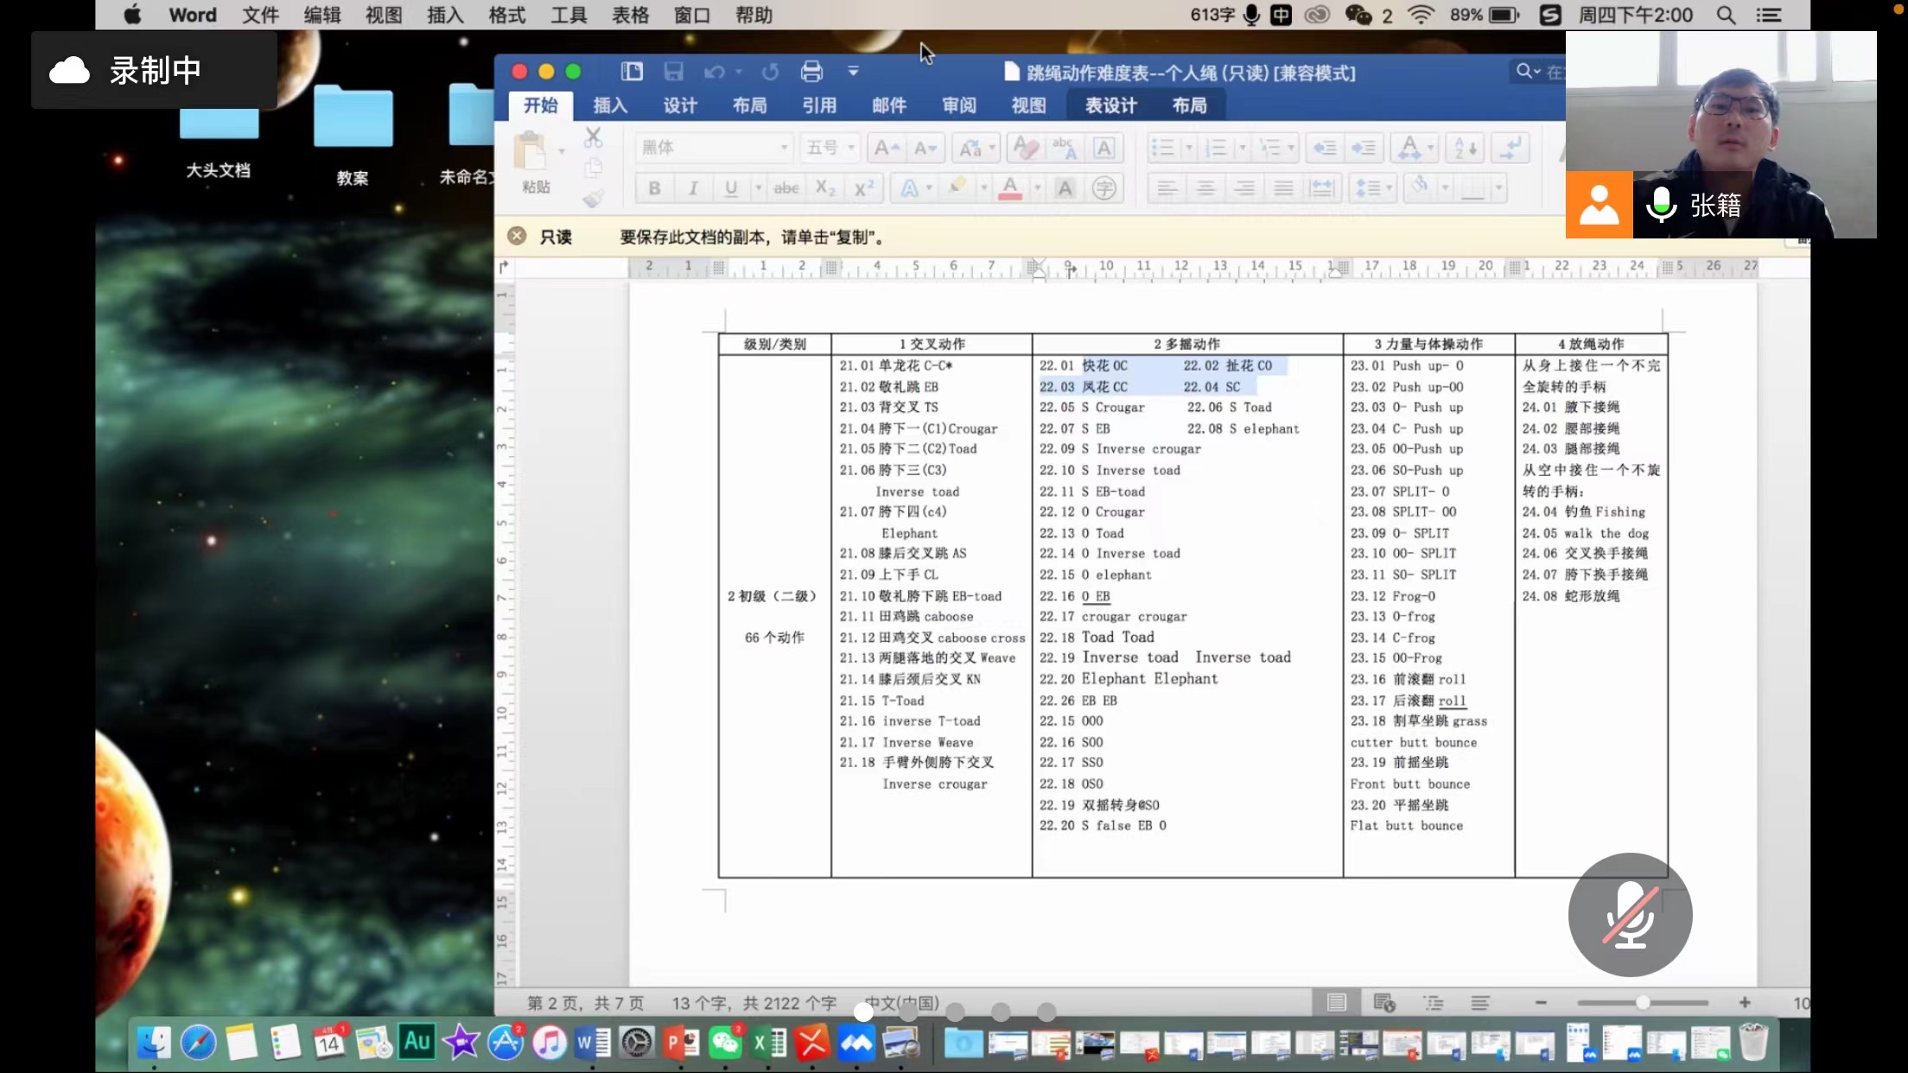Image resolution: width=1908 pixels, height=1073 pixels.
Task: Click the red font color A swatch
Action: coord(1009,188)
